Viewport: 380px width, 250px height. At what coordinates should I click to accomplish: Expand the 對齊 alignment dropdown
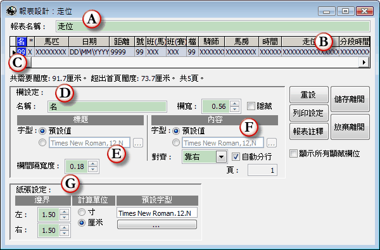(x=221, y=157)
